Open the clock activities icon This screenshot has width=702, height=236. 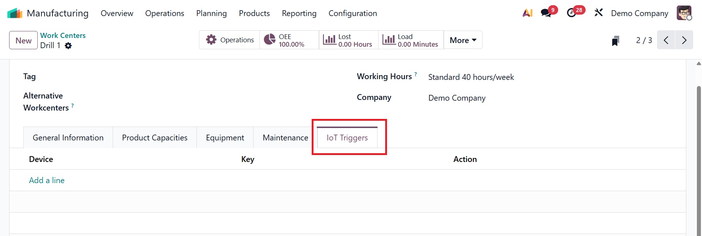pos(571,13)
